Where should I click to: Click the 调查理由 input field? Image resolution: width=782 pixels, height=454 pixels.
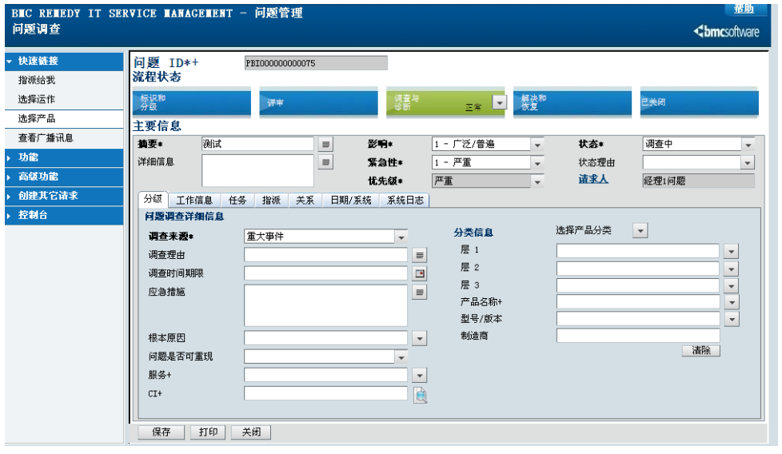click(325, 255)
